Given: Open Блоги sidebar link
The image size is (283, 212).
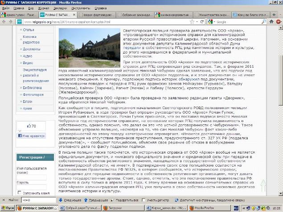Looking at the screenshot, I should click(x=28, y=102).
